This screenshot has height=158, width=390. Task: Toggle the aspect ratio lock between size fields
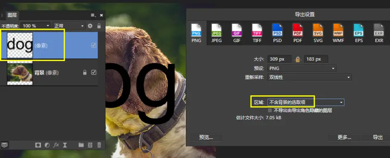click(x=298, y=59)
